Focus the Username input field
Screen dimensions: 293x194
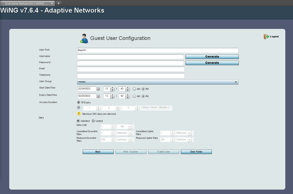[x=131, y=57]
